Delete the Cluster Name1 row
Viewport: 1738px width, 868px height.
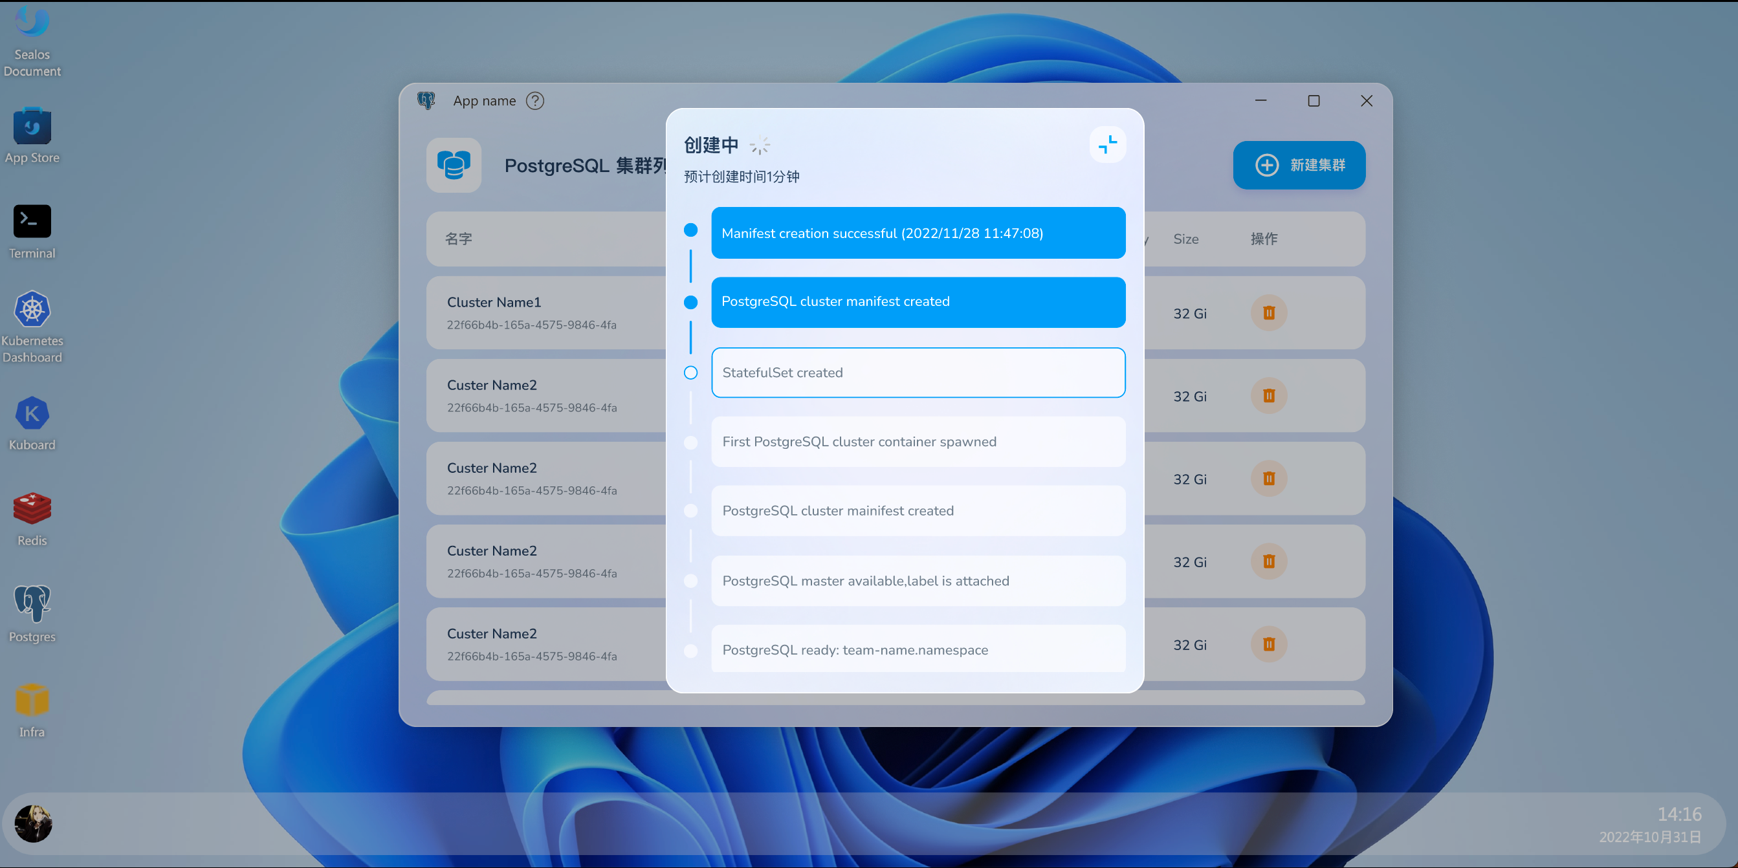tap(1268, 313)
